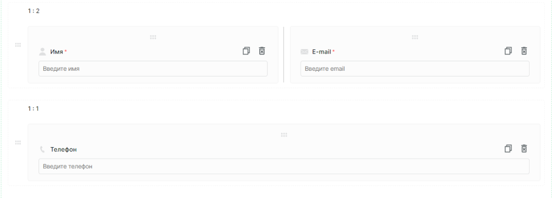Delete the Имя field
Viewport: 554px width, 198px height.
(x=262, y=51)
